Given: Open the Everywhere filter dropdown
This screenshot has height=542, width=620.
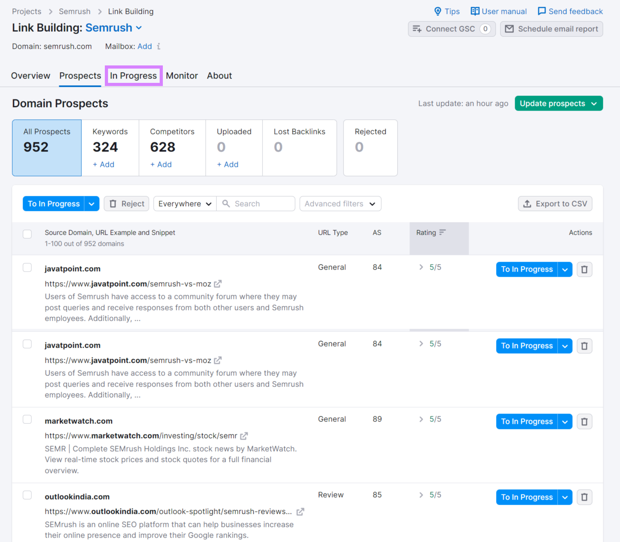Looking at the screenshot, I should click(184, 203).
